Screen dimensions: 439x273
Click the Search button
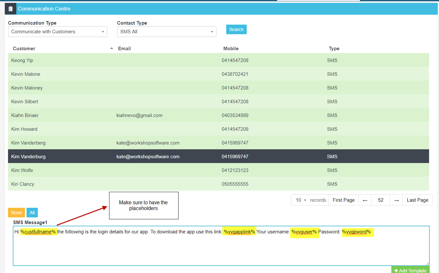236,29
